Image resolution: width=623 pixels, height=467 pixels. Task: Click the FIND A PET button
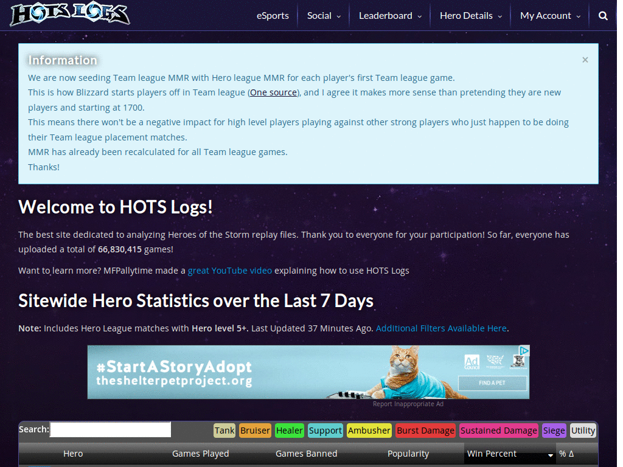point(492,383)
